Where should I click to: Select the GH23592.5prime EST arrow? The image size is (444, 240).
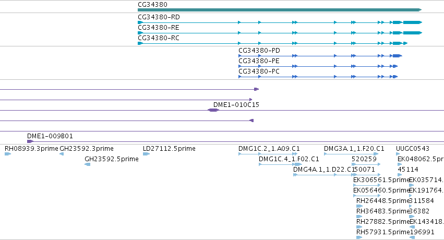(88, 164)
